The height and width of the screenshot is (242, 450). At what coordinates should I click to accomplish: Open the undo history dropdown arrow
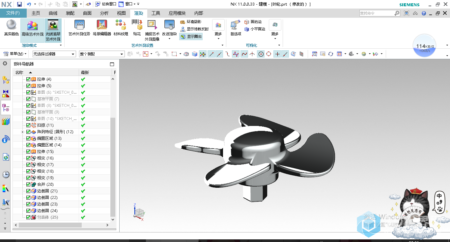35,4
